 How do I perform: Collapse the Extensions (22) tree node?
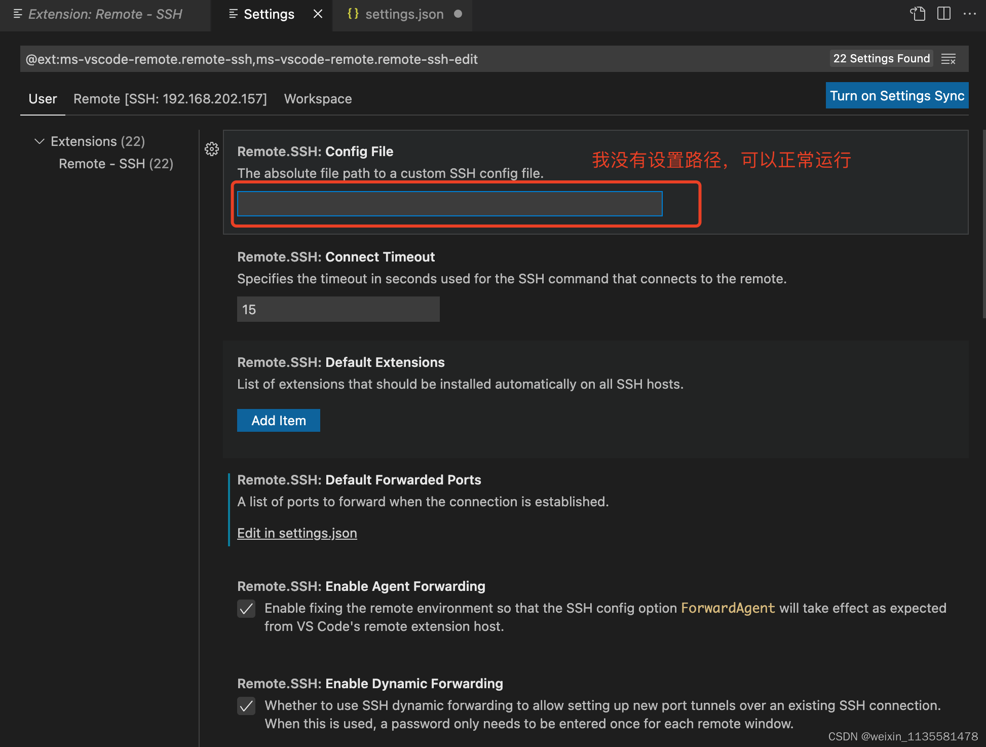click(40, 141)
